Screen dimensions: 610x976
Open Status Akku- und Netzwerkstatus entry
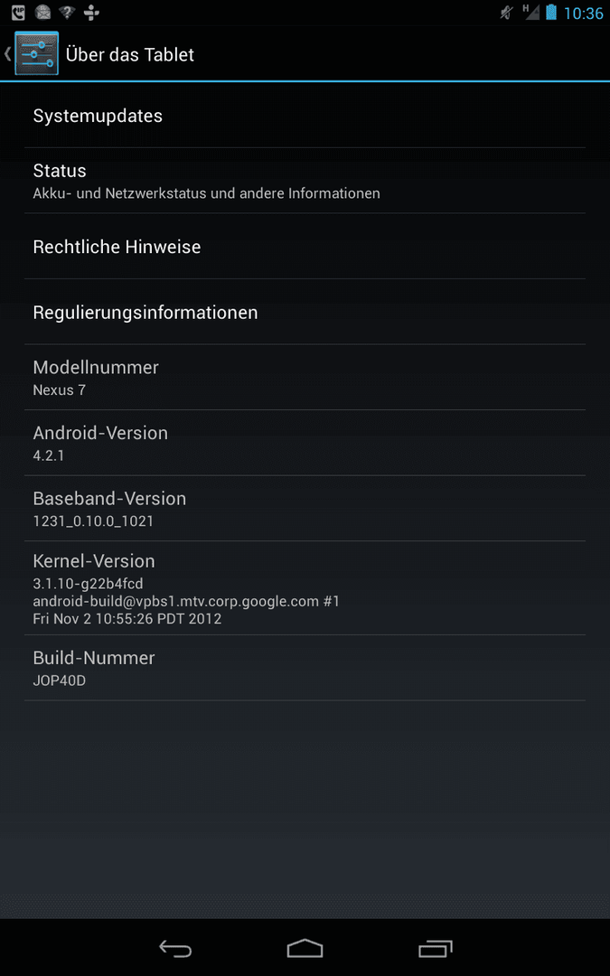point(305,181)
